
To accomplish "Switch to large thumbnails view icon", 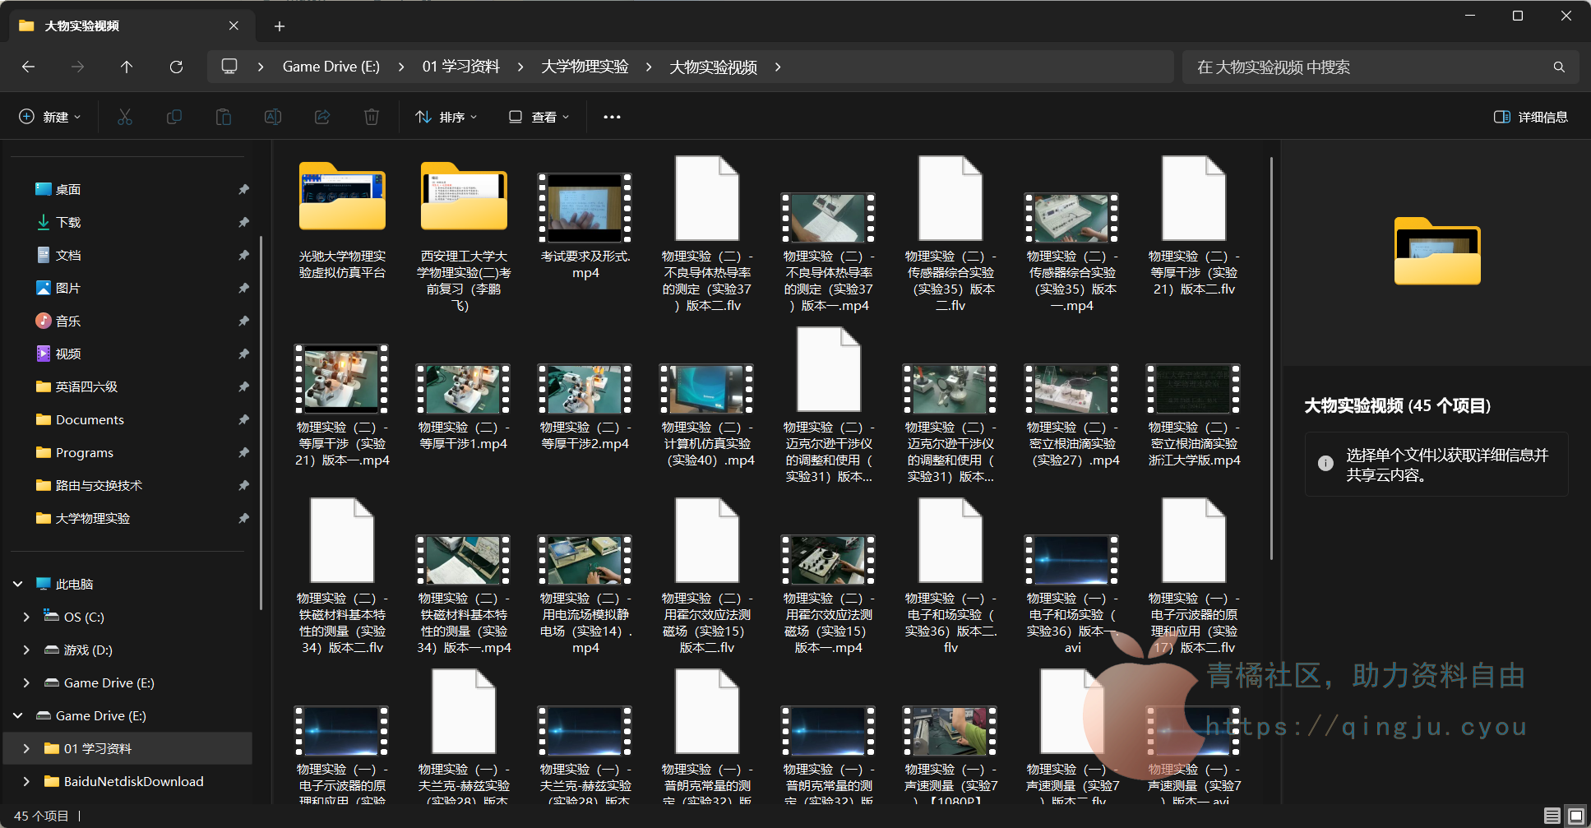I will (x=1575, y=816).
